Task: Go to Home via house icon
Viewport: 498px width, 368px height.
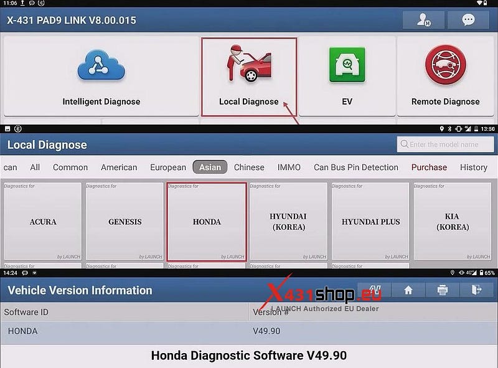Action: pyautogui.click(x=408, y=290)
